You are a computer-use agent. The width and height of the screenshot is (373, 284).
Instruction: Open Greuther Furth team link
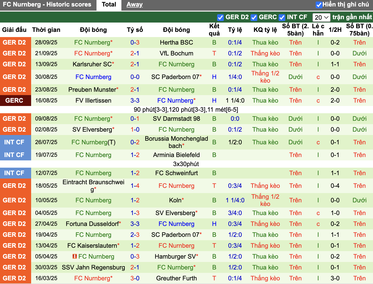176,278
